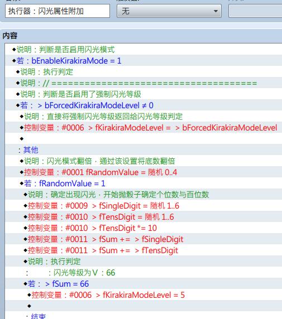Select line 'fKirakiraModeLevel = 5'
Viewport: 282px width, 319px height.
[x=144, y=295]
